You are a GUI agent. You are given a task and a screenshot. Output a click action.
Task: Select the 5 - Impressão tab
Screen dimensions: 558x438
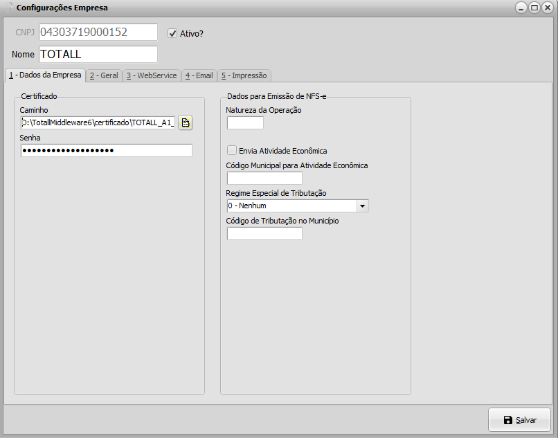pos(244,75)
